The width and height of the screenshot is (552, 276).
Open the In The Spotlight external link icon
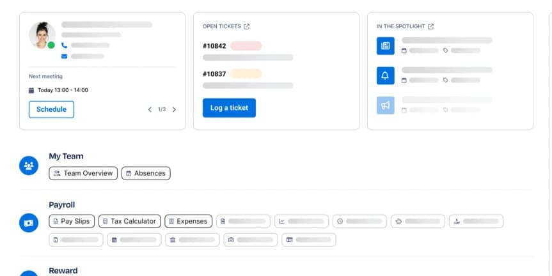431,26
